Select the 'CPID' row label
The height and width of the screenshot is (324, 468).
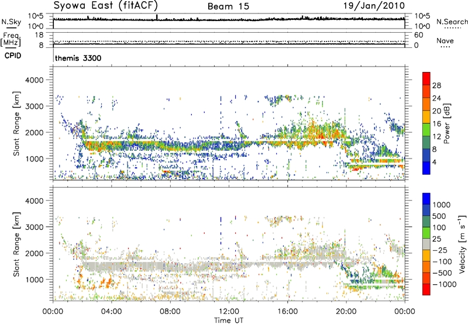(13, 56)
